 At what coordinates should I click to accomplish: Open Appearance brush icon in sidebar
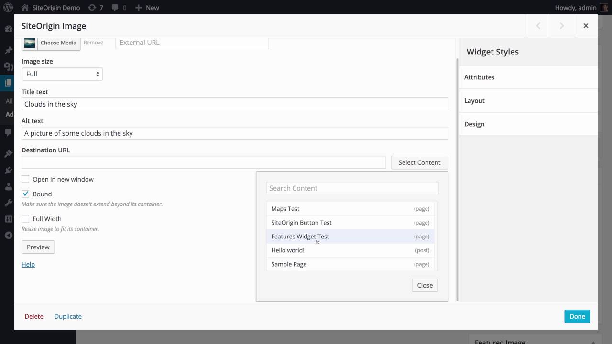[8, 154]
